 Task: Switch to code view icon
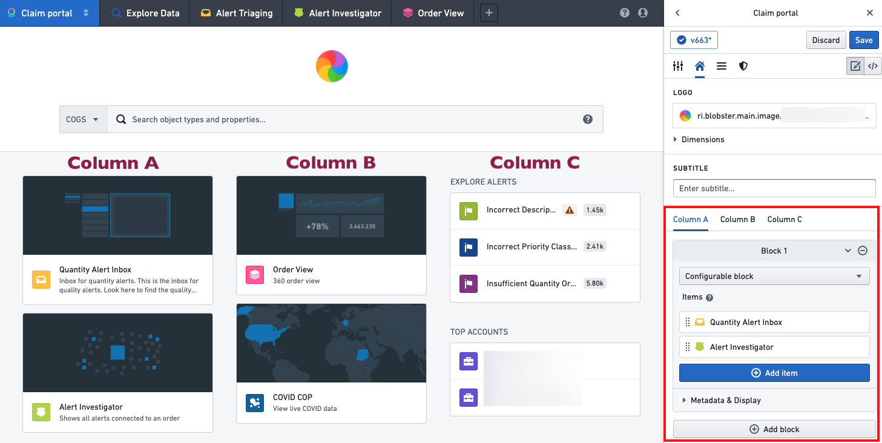coord(872,66)
